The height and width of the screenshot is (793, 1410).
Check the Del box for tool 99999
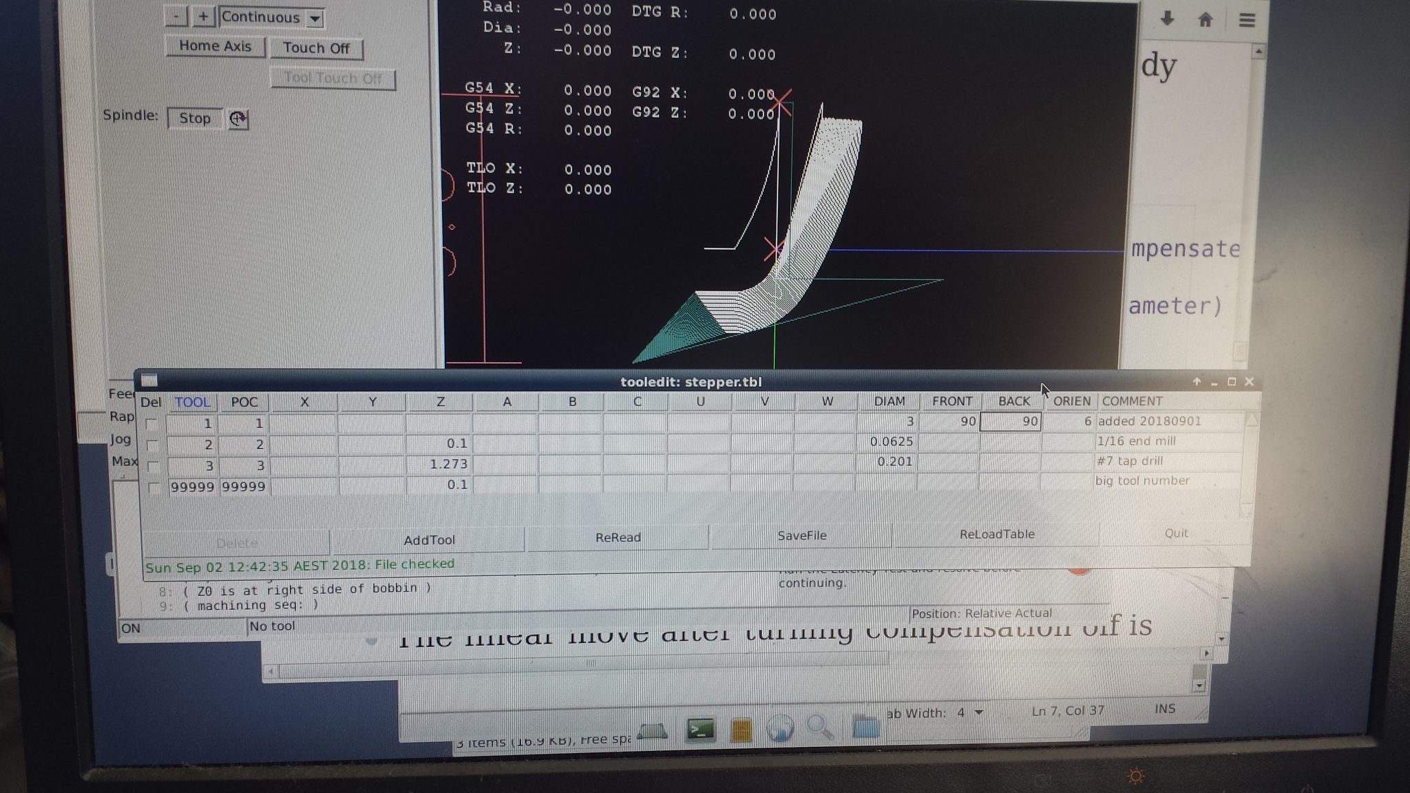tap(154, 487)
